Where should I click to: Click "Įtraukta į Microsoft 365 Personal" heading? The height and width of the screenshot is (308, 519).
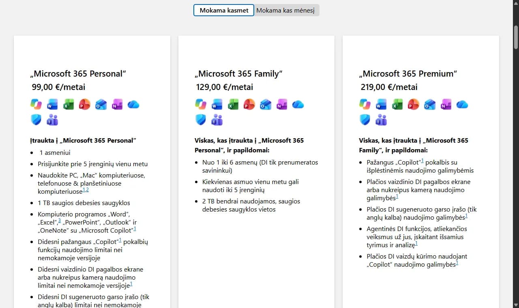[83, 141]
